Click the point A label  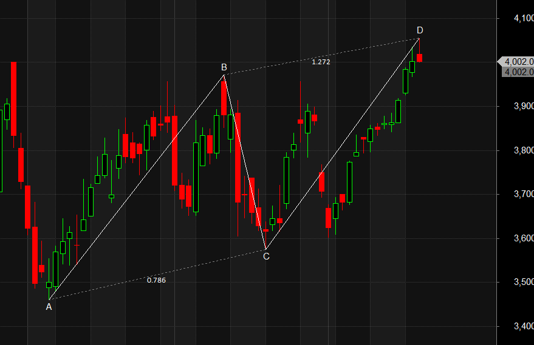click(x=49, y=307)
